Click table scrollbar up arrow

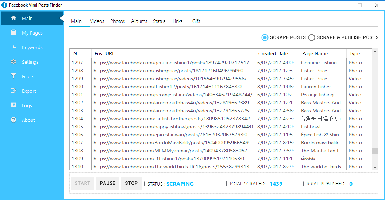tap(375, 52)
